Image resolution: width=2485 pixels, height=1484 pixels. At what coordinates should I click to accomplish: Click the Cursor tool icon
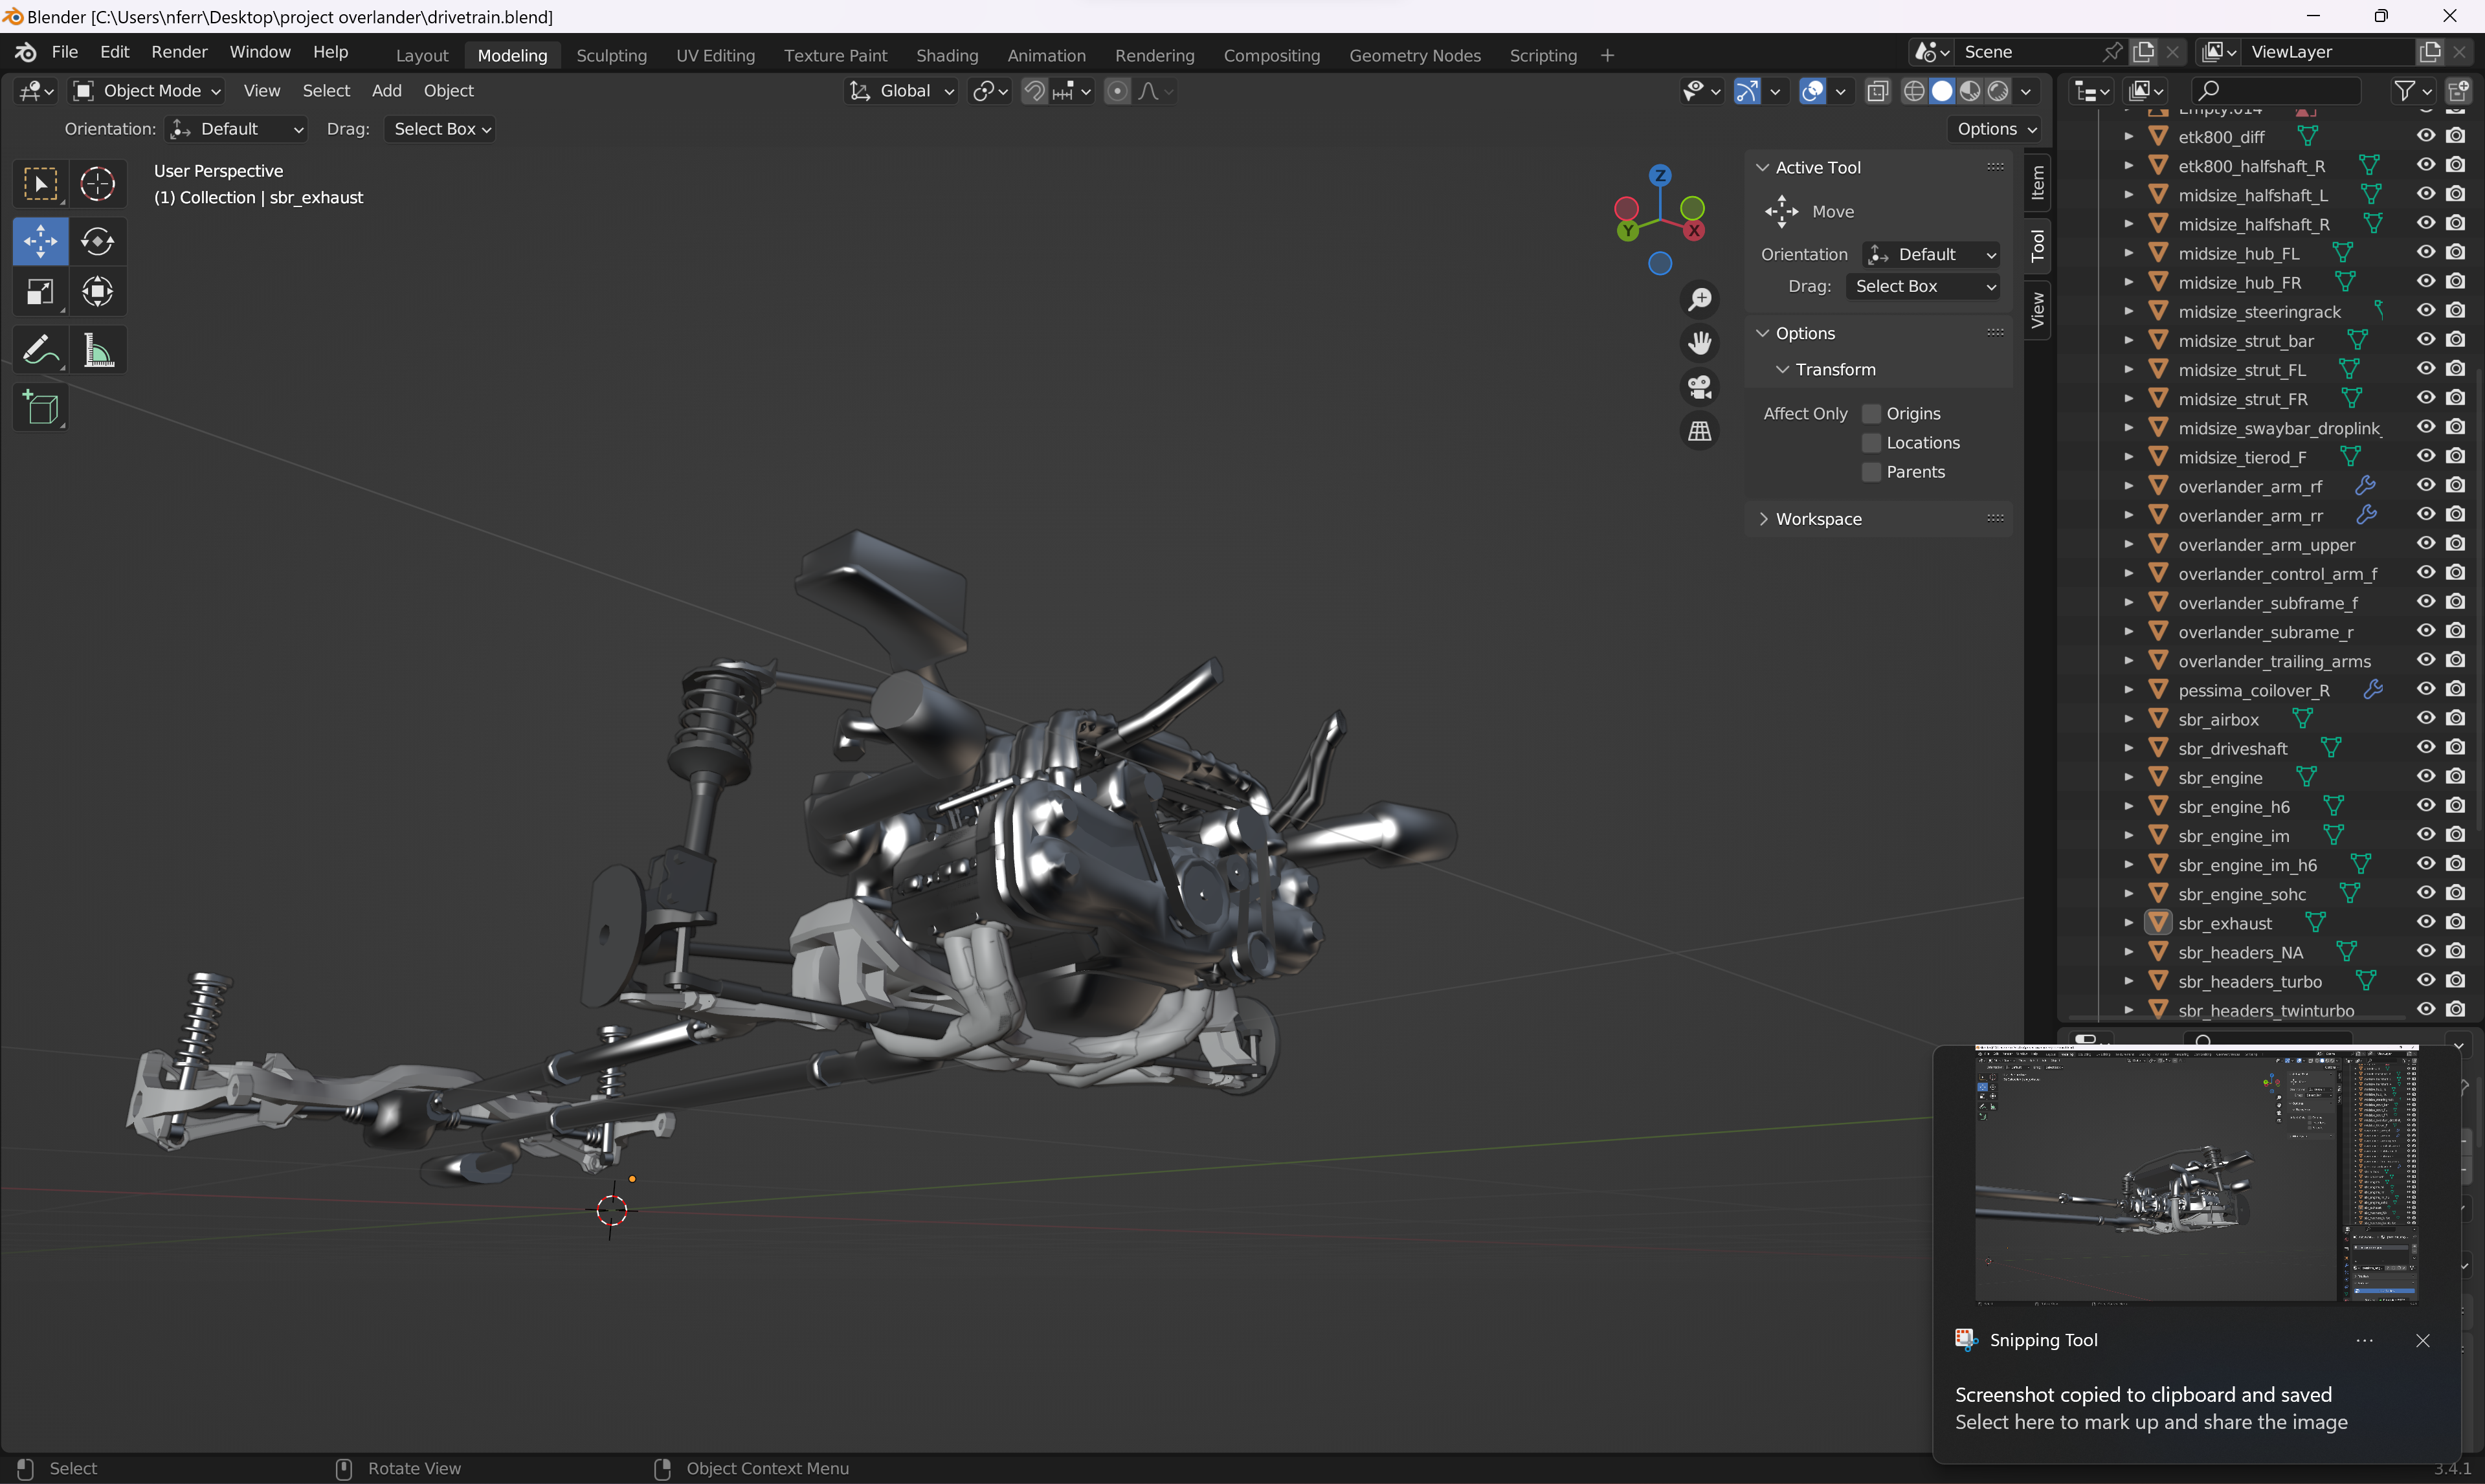click(x=97, y=183)
